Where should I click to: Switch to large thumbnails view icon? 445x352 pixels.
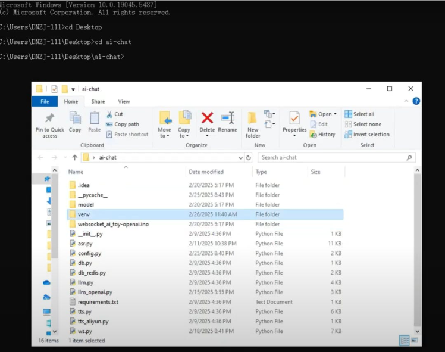(x=414, y=341)
